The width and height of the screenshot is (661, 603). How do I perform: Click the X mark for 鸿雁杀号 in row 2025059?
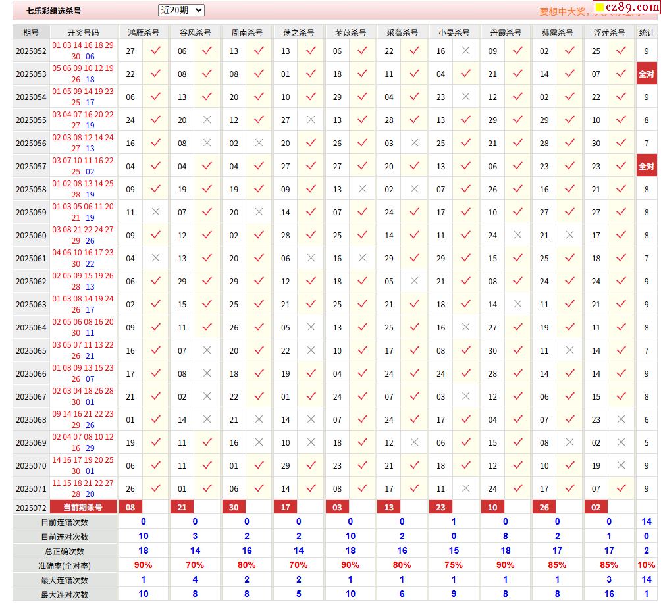(155, 213)
